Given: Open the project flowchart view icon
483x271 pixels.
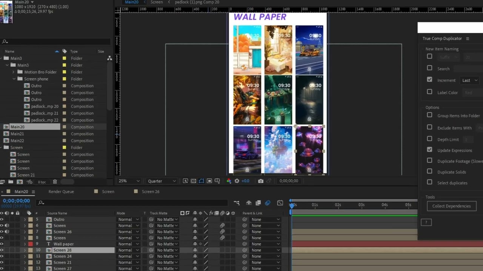Looking at the screenshot, I should click(x=109, y=58).
